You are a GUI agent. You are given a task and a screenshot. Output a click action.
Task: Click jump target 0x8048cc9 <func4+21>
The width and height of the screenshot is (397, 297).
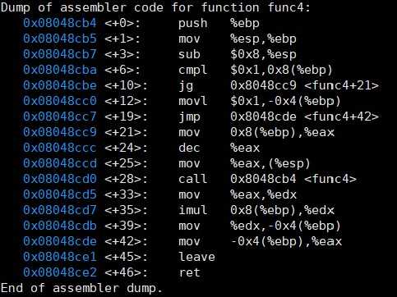(304, 85)
